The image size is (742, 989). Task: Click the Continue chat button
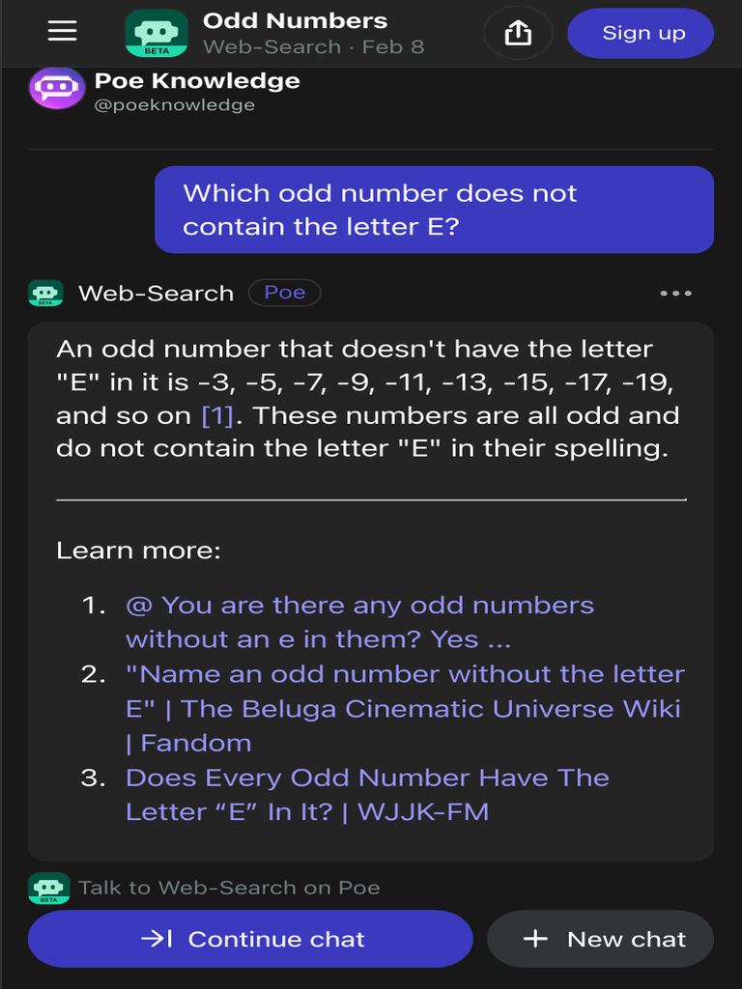[250, 939]
